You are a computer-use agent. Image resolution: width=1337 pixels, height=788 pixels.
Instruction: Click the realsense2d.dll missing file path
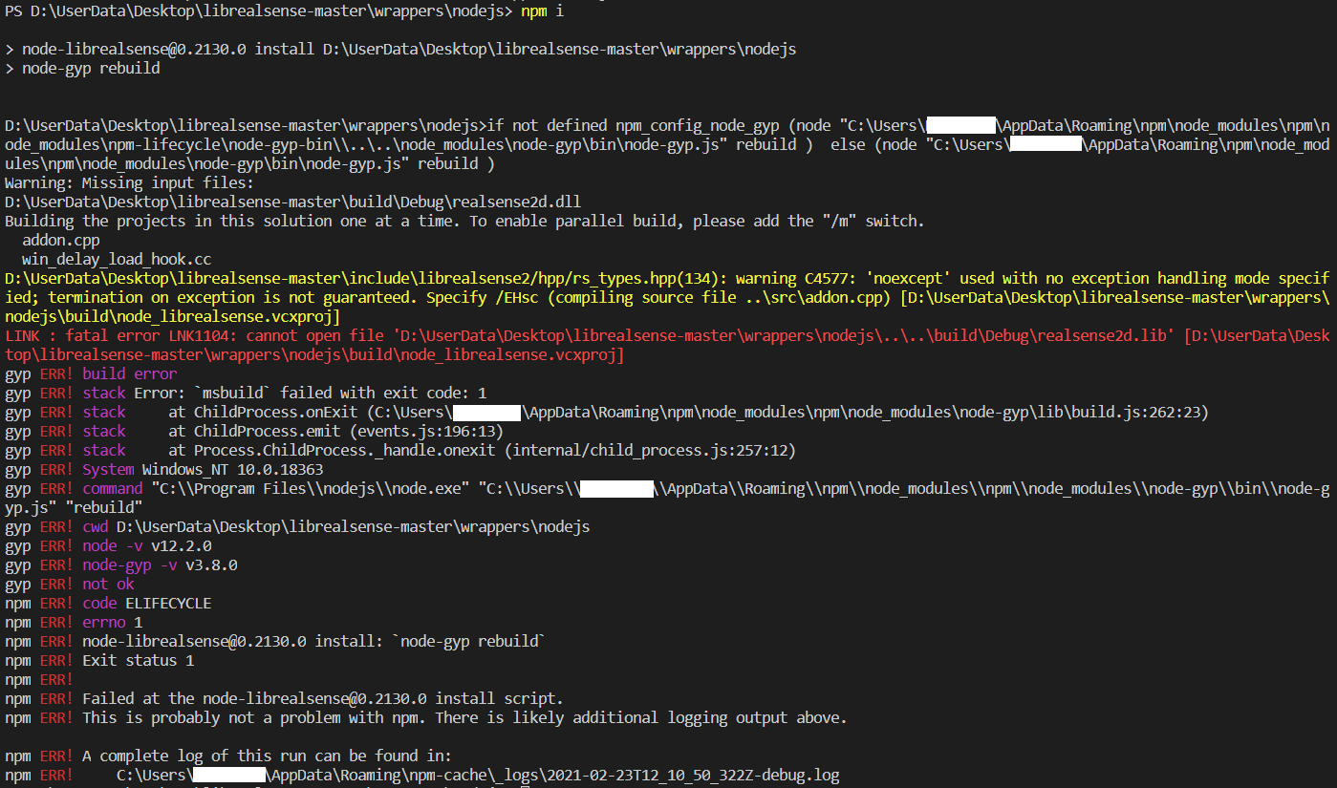287,202
